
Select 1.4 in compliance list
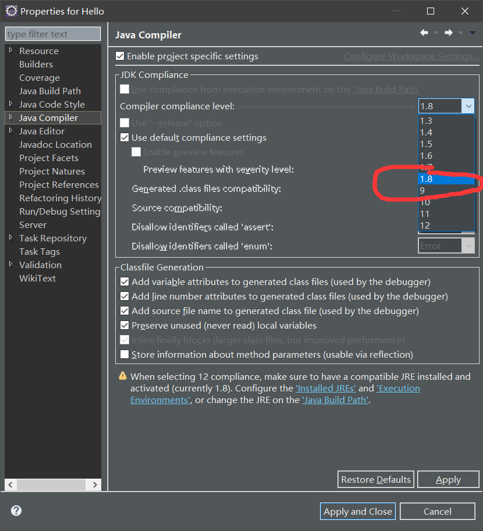pyautogui.click(x=446, y=133)
